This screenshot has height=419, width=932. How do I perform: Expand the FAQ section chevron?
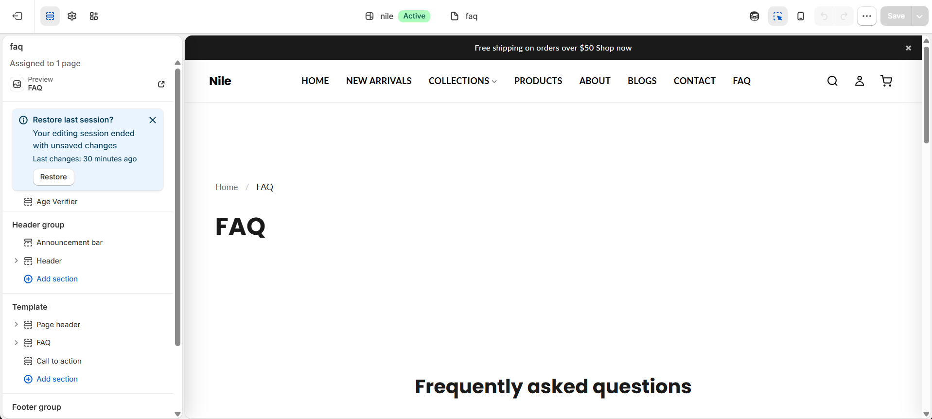pyautogui.click(x=16, y=343)
